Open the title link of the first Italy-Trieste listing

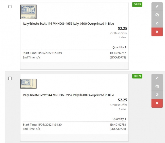pyautogui.click(x=68, y=23)
